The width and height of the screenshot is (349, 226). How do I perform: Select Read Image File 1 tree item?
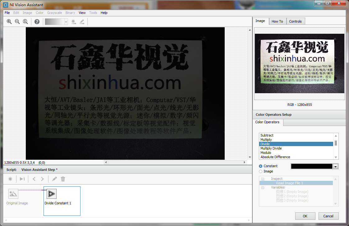[x=296, y=183]
